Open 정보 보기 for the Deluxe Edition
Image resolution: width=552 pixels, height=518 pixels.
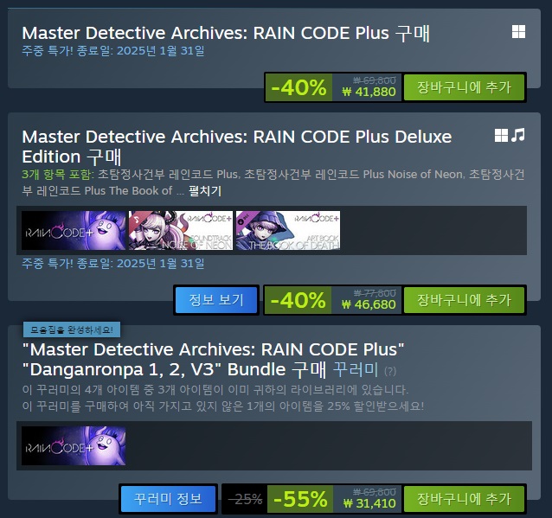point(216,300)
